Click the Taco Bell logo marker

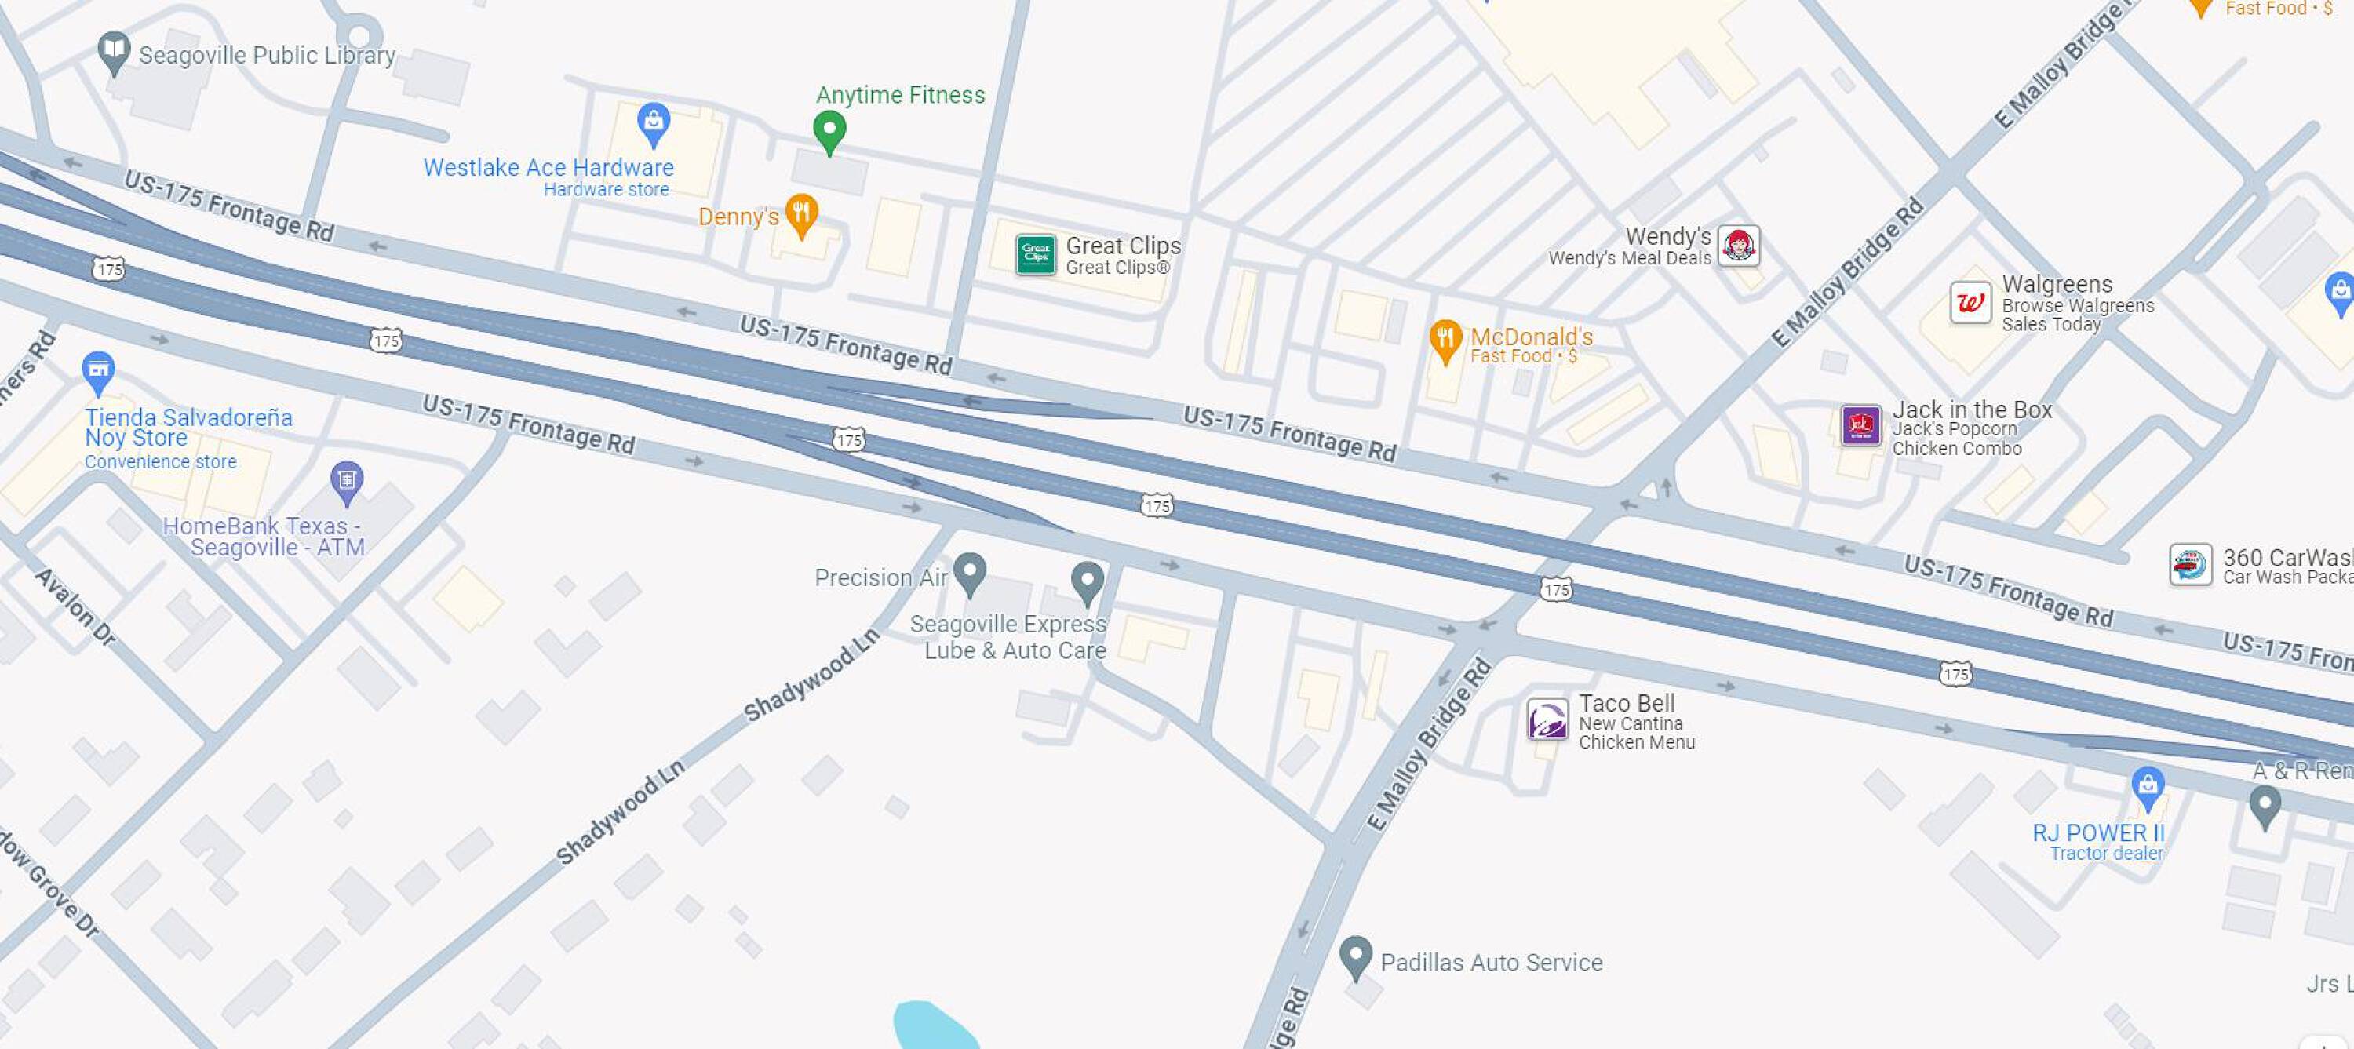[1547, 719]
